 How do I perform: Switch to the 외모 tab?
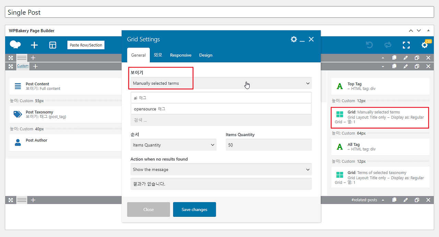point(158,55)
